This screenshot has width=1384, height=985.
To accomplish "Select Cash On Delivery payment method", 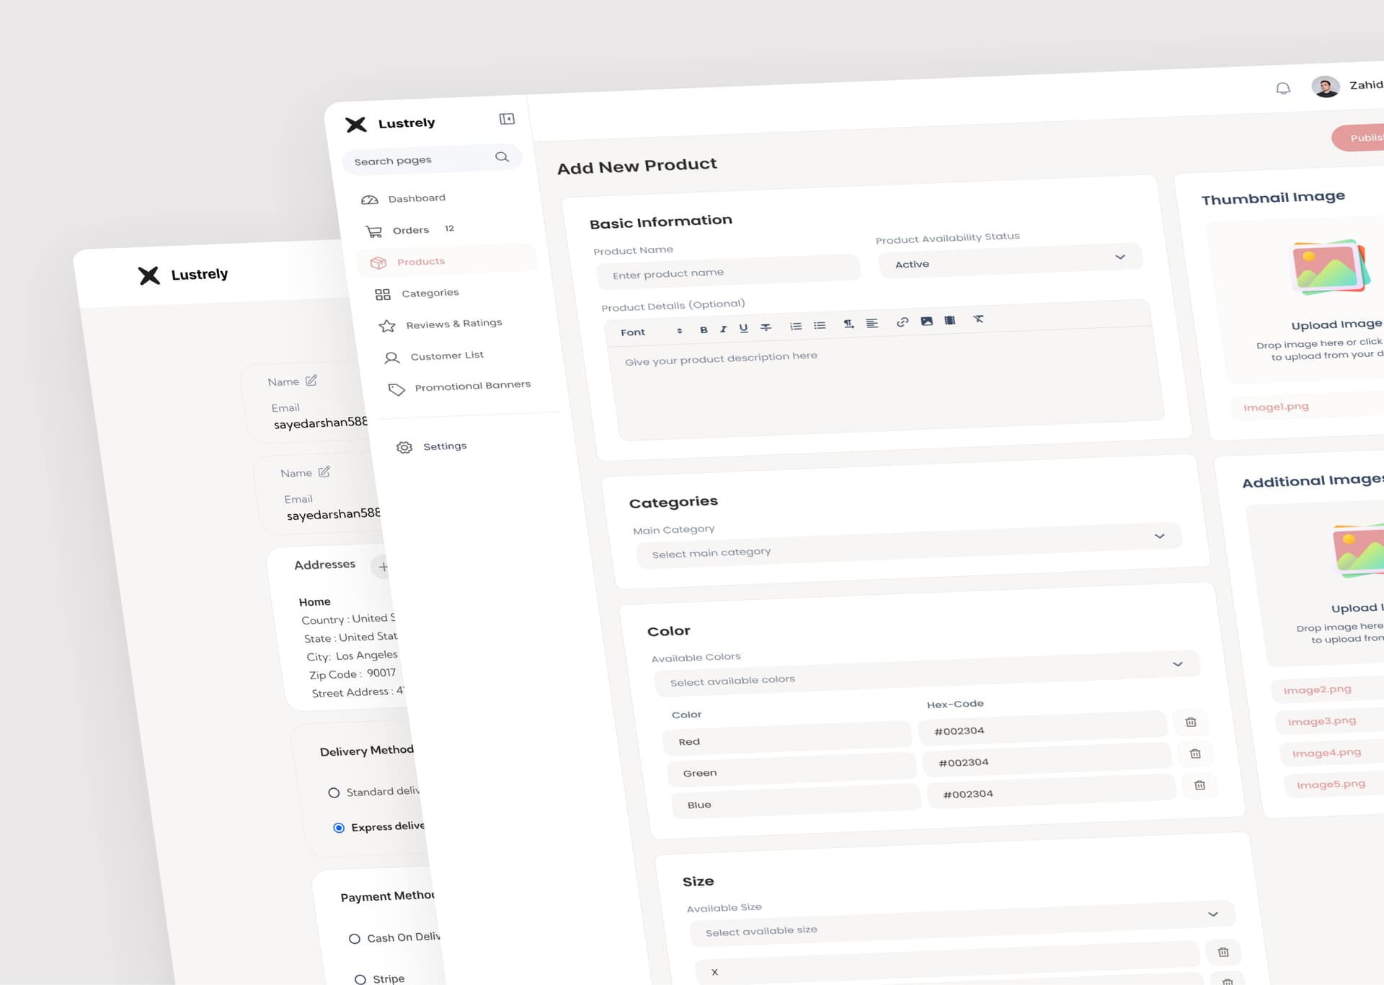I will point(354,938).
